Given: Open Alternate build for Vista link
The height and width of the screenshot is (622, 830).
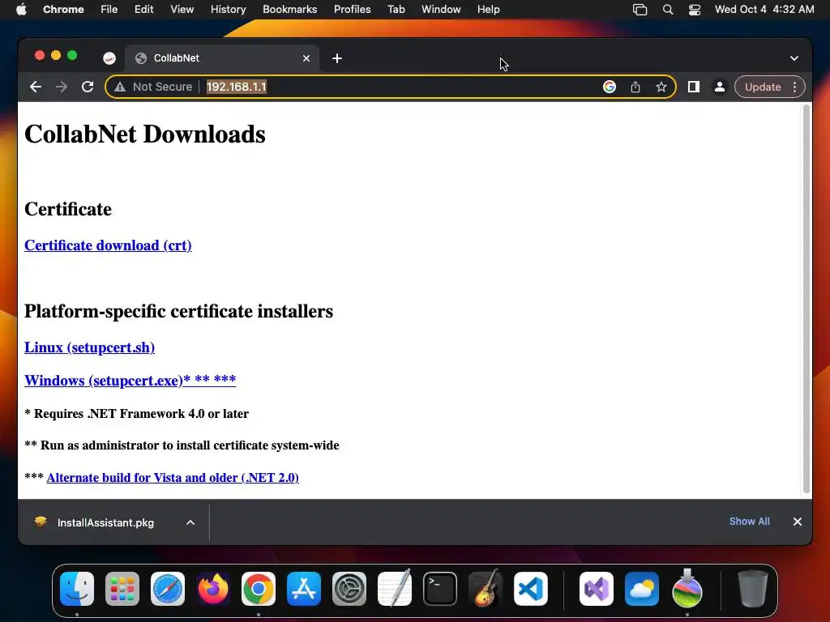Looking at the screenshot, I should click(173, 478).
